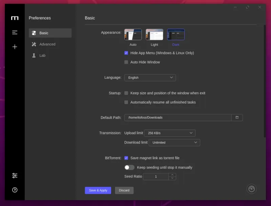Expand the Download limit dropdown

point(174,143)
